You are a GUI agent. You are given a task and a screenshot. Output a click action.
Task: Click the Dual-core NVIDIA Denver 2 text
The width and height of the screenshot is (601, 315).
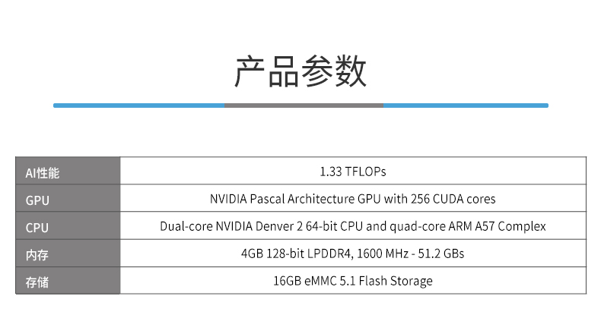coord(231,226)
